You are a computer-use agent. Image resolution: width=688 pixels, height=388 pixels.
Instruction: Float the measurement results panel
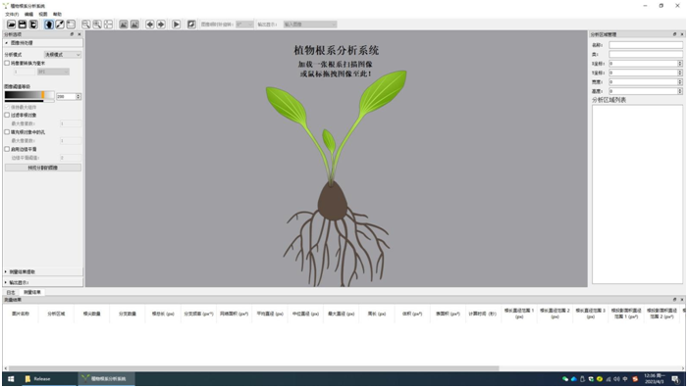coord(675,300)
